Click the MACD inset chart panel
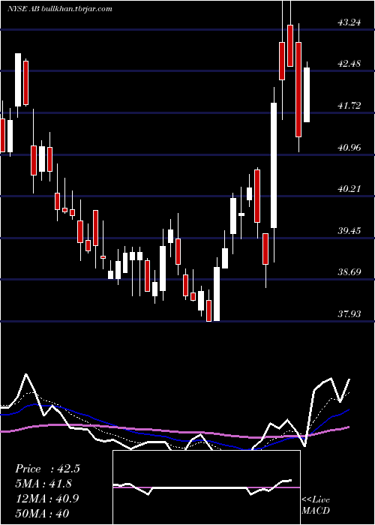 tap(206, 487)
